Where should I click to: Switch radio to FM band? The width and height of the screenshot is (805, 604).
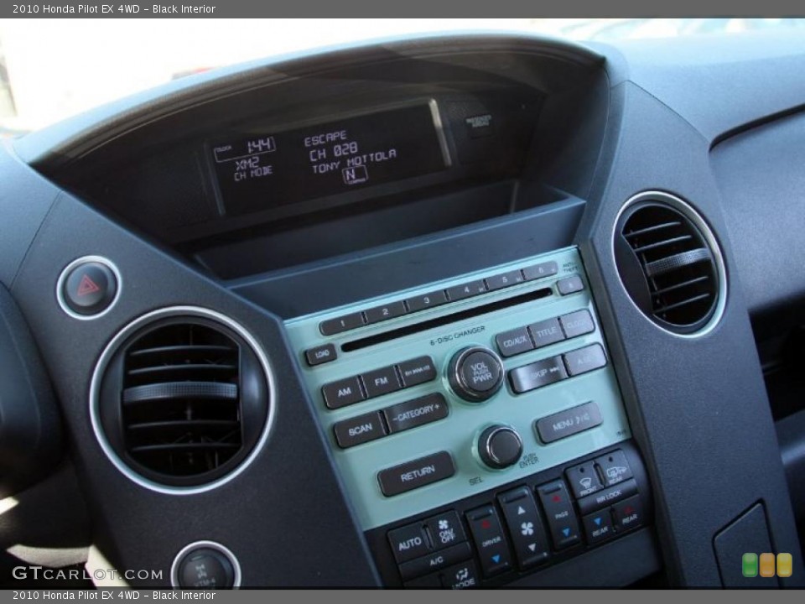tap(381, 382)
